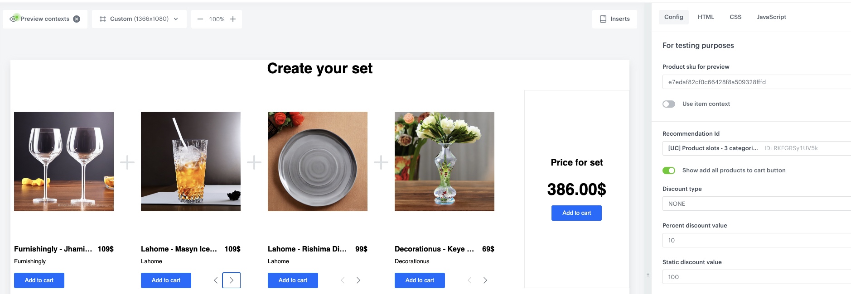Turn off Show add all products to cart button
Image resolution: width=851 pixels, height=294 pixels.
tap(669, 171)
